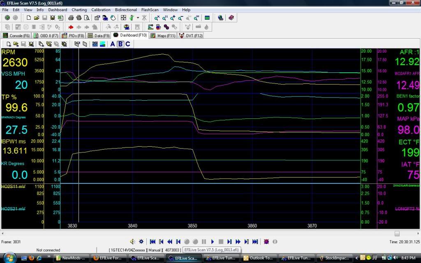Click the blue car virtual dashboard icon
The height and width of the screenshot is (263, 421).
point(127,27)
